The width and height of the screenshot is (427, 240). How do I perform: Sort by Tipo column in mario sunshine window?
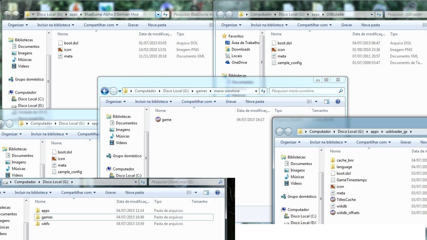point(278,111)
